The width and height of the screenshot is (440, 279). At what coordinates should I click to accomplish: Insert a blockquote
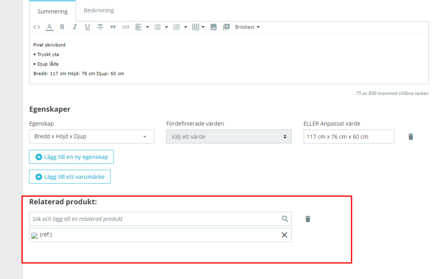[x=113, y=27]
